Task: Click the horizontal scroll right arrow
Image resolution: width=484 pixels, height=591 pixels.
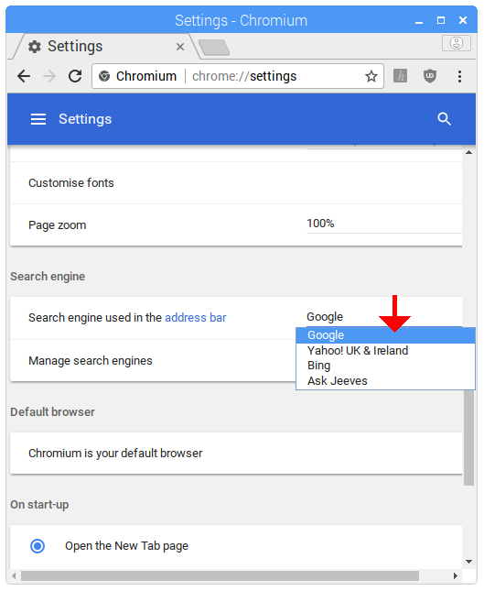Action: [456, 576]
